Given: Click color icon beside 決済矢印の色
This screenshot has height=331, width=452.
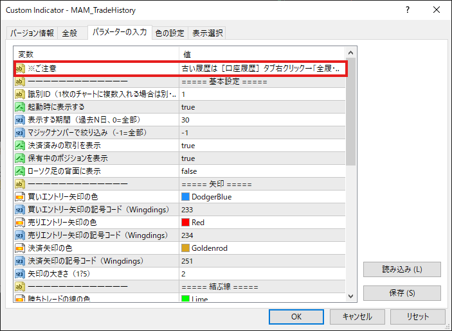Looking at the screenshot, I should point(19,248).
